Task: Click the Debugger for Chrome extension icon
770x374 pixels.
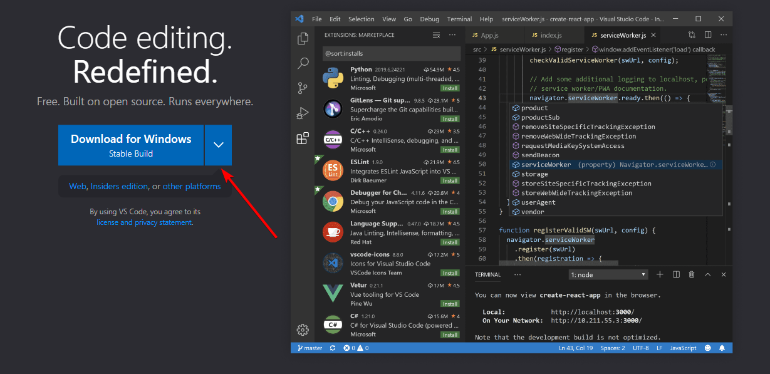Action: [333, 202]
